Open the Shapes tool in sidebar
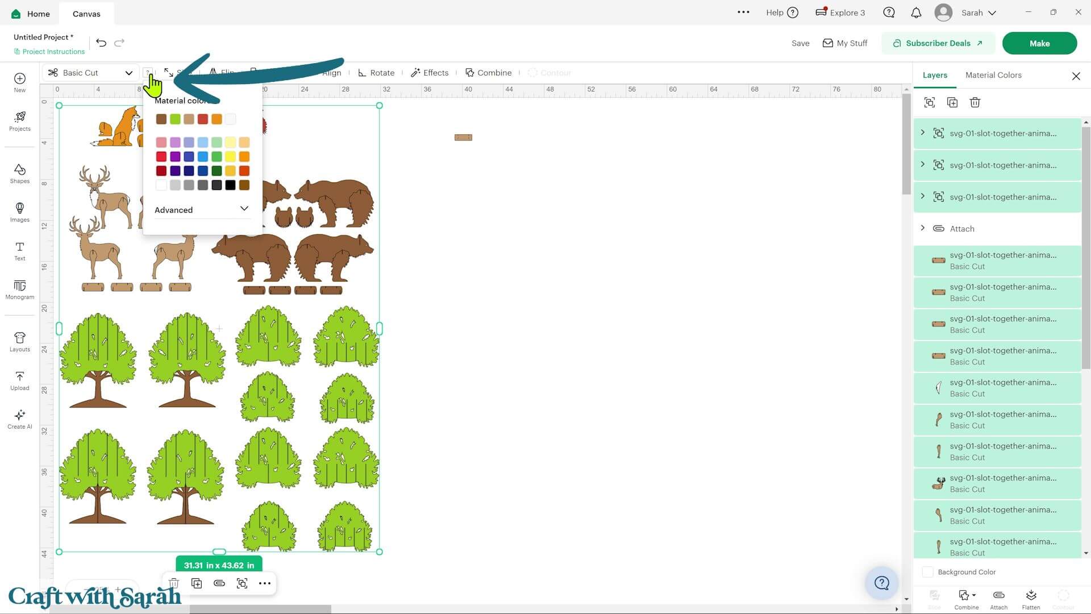Image resolution: width=1091 pixels, height=614 pixels. click(19, 173)
